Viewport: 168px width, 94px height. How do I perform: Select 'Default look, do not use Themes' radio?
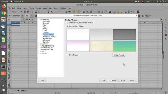pos(67,23)
